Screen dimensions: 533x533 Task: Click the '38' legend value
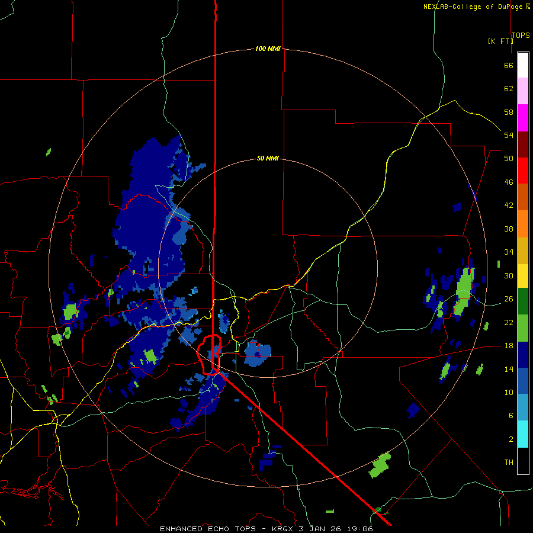pos(509,229)
